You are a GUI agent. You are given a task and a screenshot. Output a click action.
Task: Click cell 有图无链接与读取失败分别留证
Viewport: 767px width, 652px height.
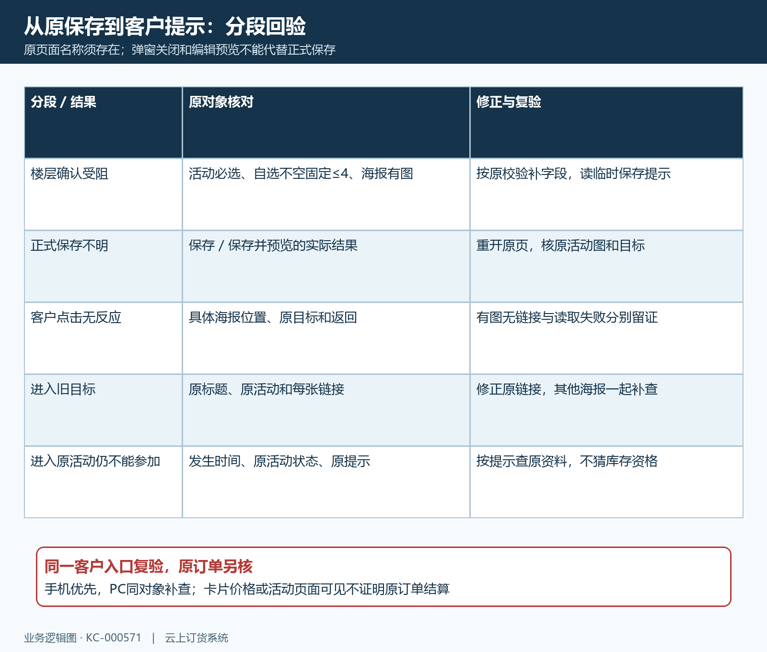tap(606, 338)
